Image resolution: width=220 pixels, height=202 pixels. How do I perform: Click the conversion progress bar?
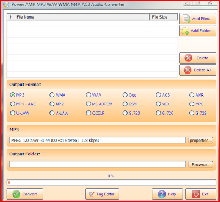click(111, 183)
